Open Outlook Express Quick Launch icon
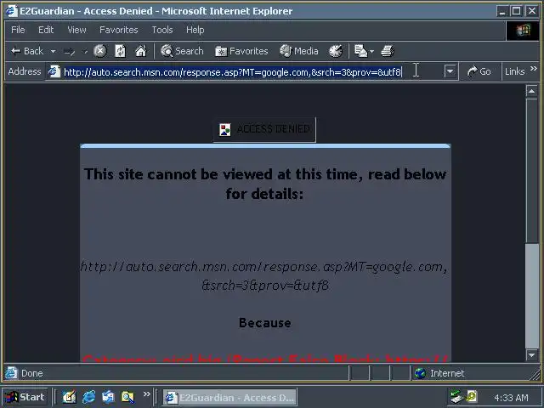544x408 pixels. pyautogui.click(x=108, y=397)
